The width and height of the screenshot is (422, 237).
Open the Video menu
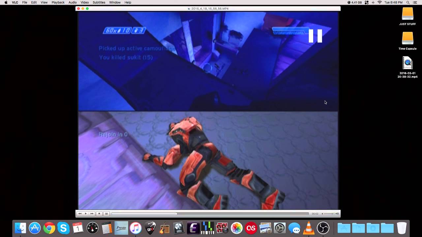tap(85, 2)
